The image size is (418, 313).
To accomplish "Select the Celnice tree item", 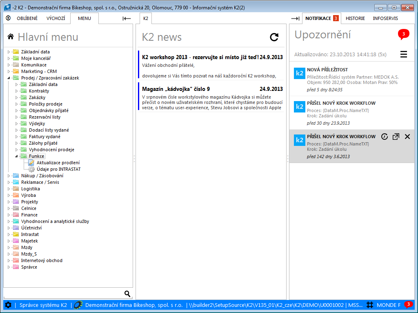I will 29,208.
